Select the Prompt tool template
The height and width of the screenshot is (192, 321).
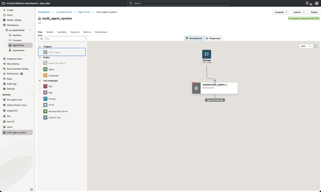[x=49, y=99]
